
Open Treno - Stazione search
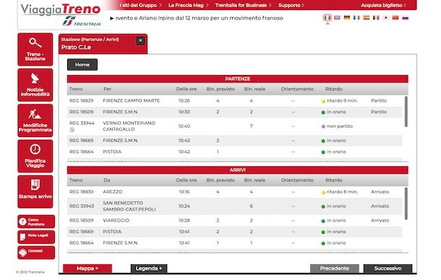[x=35, y=49]
